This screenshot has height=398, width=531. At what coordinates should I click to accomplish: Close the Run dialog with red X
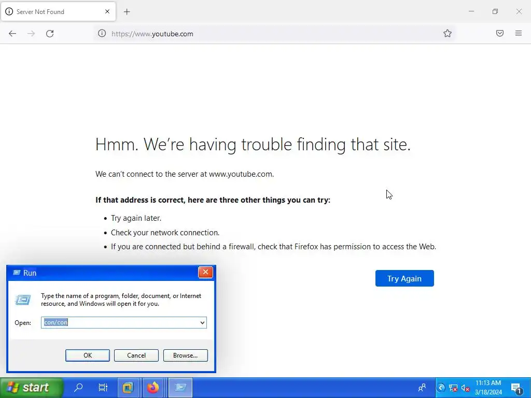click(205, 272)
